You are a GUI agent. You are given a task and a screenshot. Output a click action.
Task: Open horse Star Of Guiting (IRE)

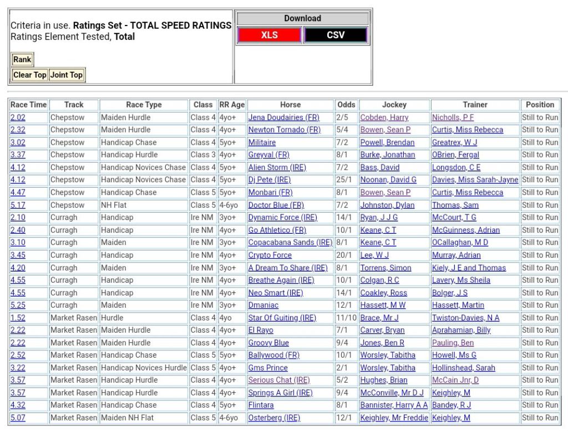282,318
